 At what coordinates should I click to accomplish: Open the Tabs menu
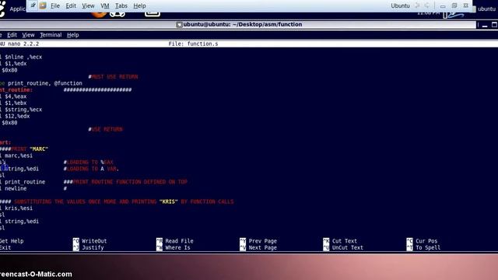click(x=121, y=5)
